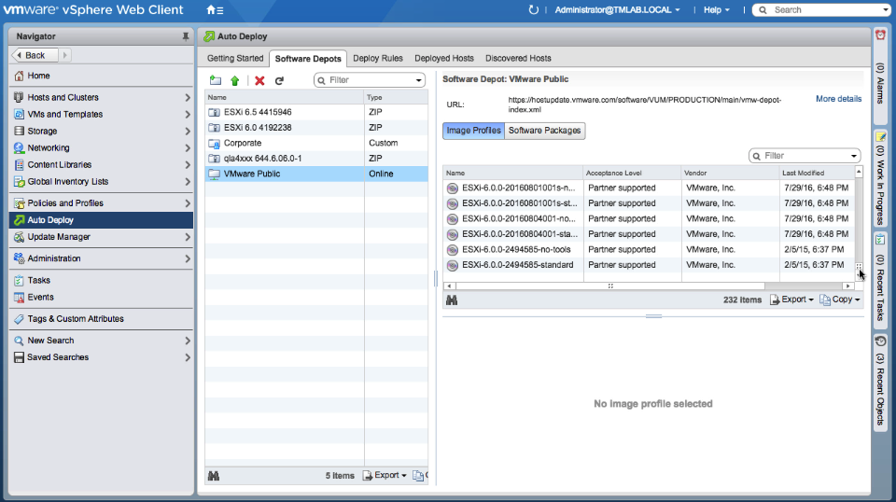
Task: Click the Home icon in top bar
Action: click(x=211, y=10)
